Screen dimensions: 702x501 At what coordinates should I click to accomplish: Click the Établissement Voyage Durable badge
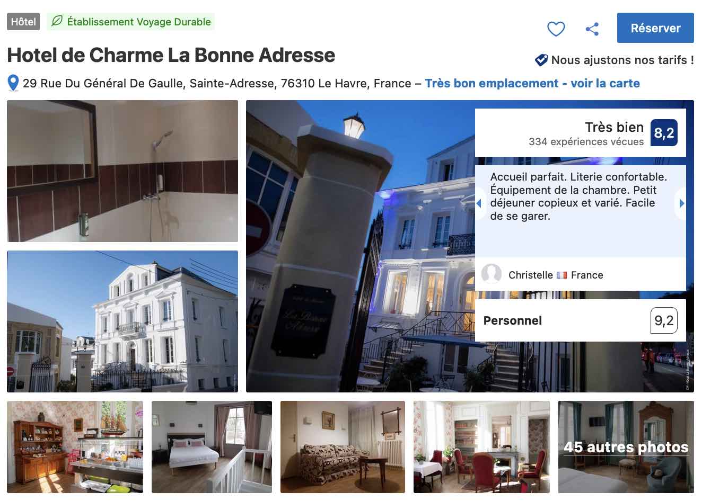point(131,22)
